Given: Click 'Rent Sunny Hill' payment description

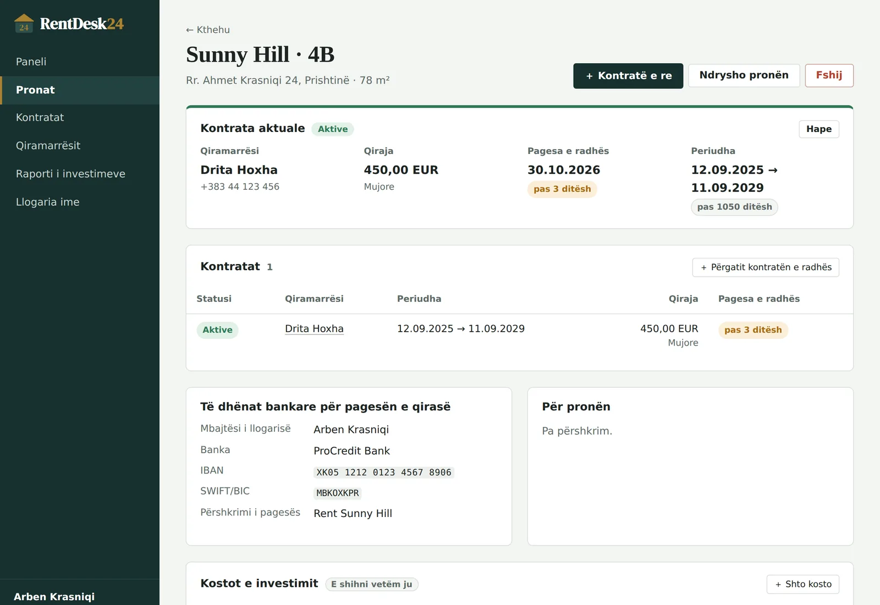Looking at the screenshot, I should coord(353,514).
